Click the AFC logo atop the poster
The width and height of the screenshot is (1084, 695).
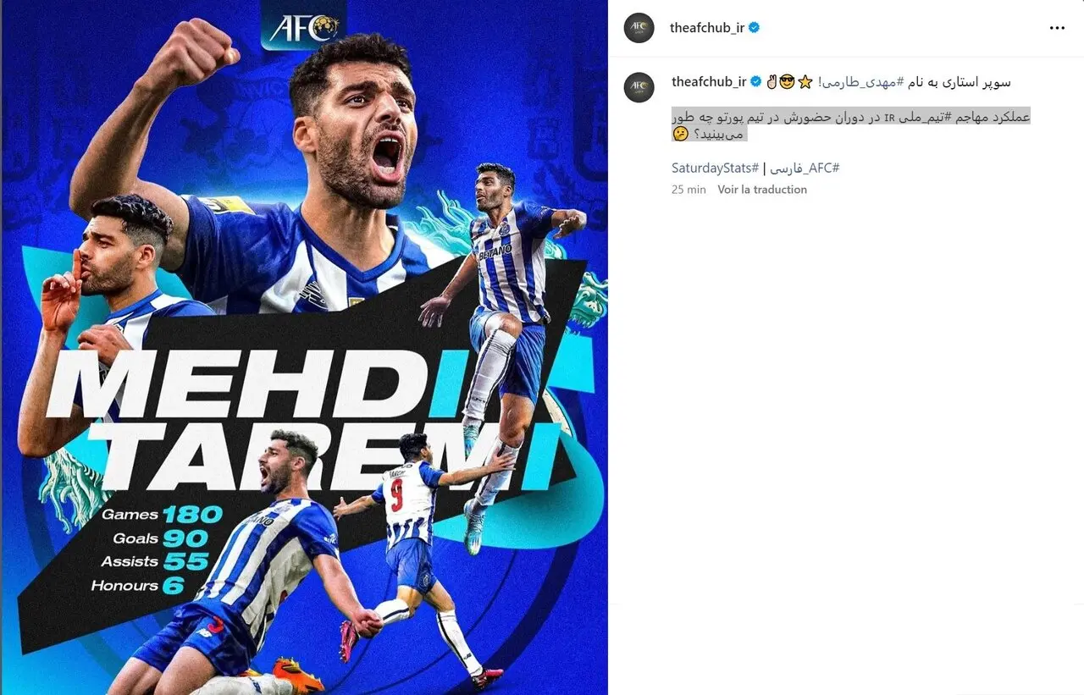tap(303, 27)
